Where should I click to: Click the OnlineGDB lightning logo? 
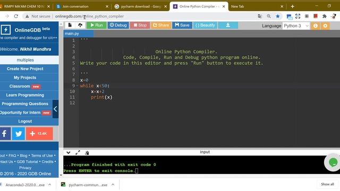click(x=6, y=30)
